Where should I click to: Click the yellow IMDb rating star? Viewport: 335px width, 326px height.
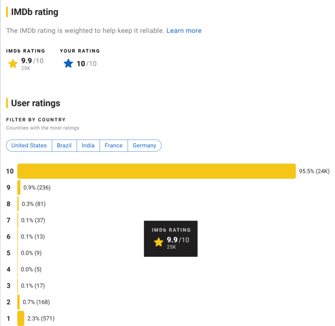(x=13, y=64)
